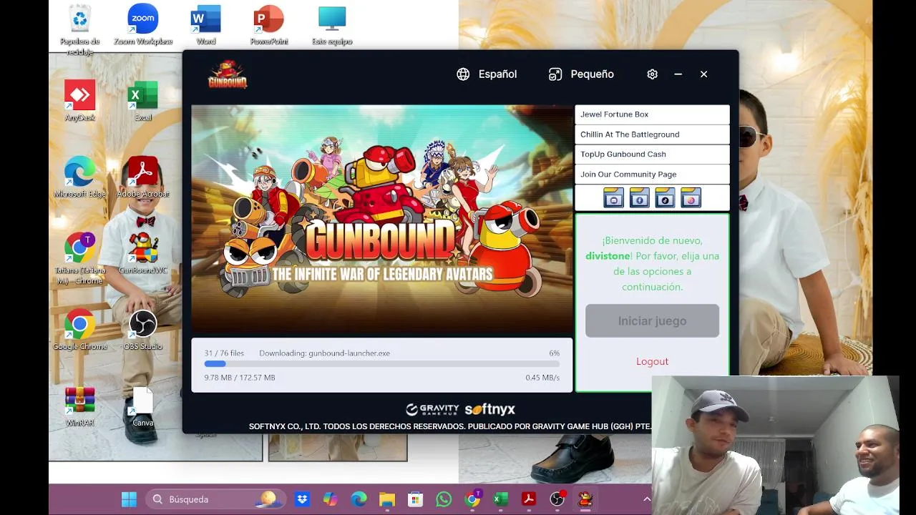Open the Join Our Community Page link
The width and height of the screenshot is (916, 515).
652,175
